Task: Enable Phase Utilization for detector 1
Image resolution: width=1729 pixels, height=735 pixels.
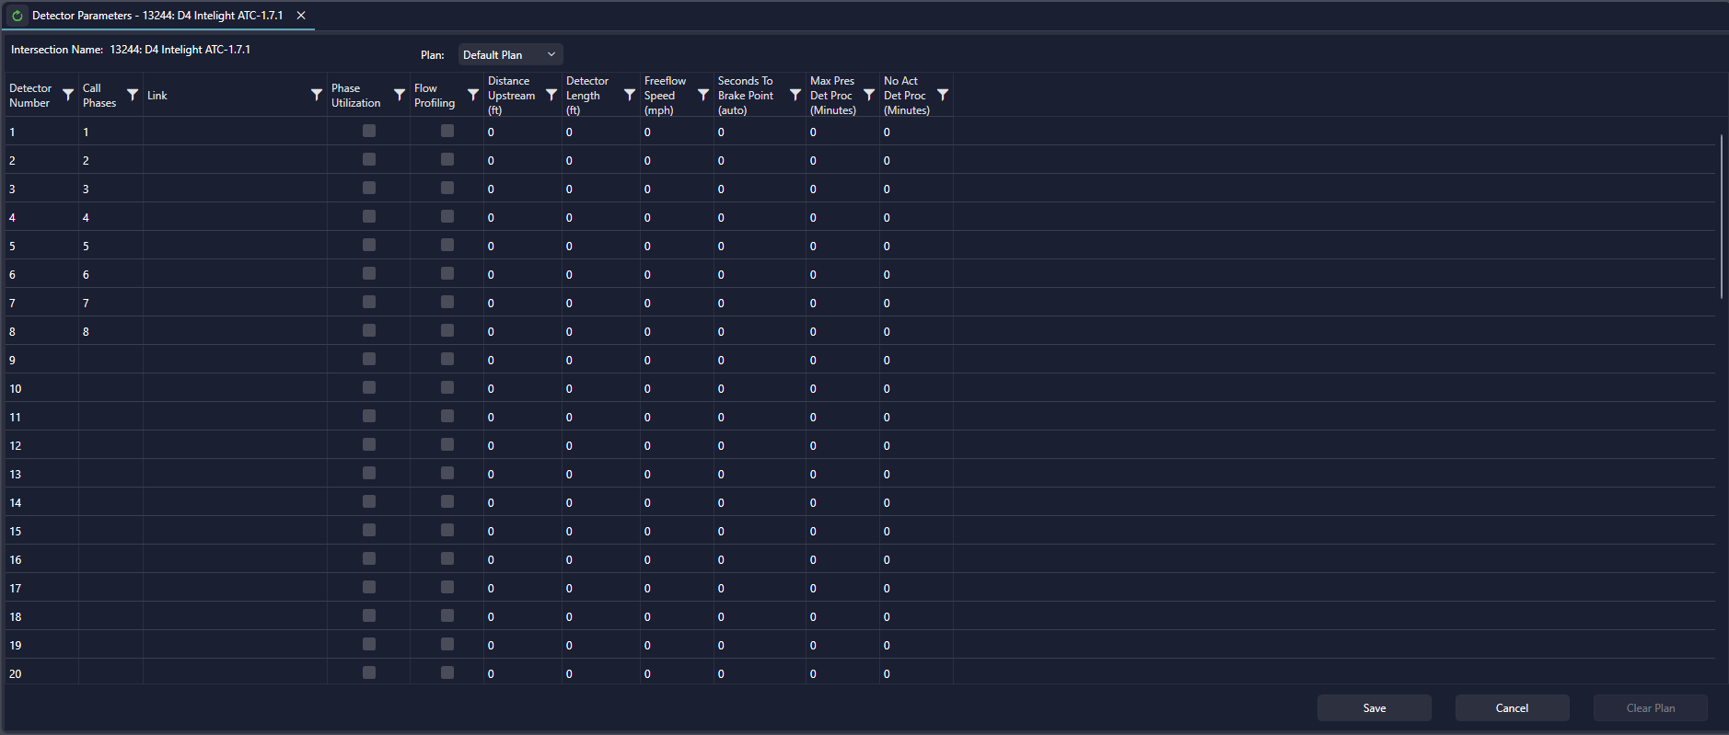Action: tap(369, 132)
